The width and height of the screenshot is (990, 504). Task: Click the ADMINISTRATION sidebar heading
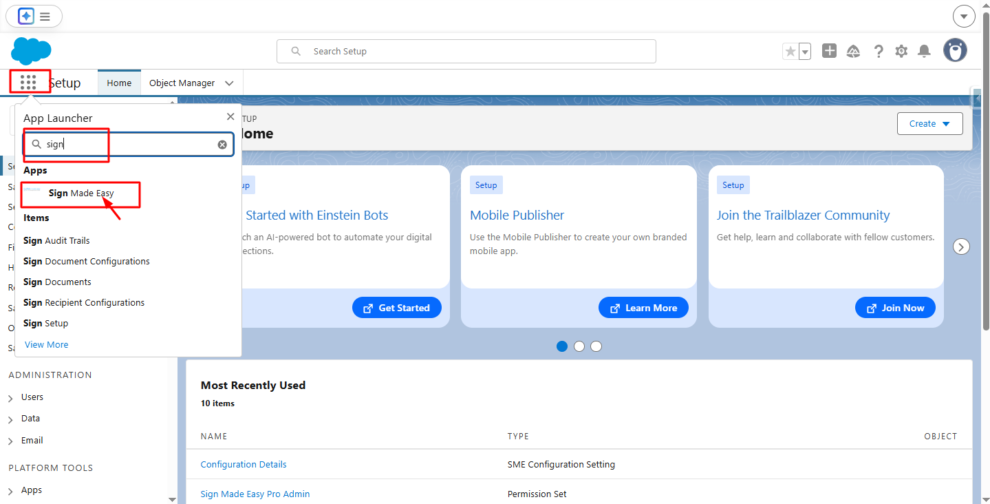50,375
